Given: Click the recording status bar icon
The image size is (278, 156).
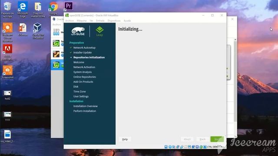Looking at the screenshot, I should (x=193, y=147).
